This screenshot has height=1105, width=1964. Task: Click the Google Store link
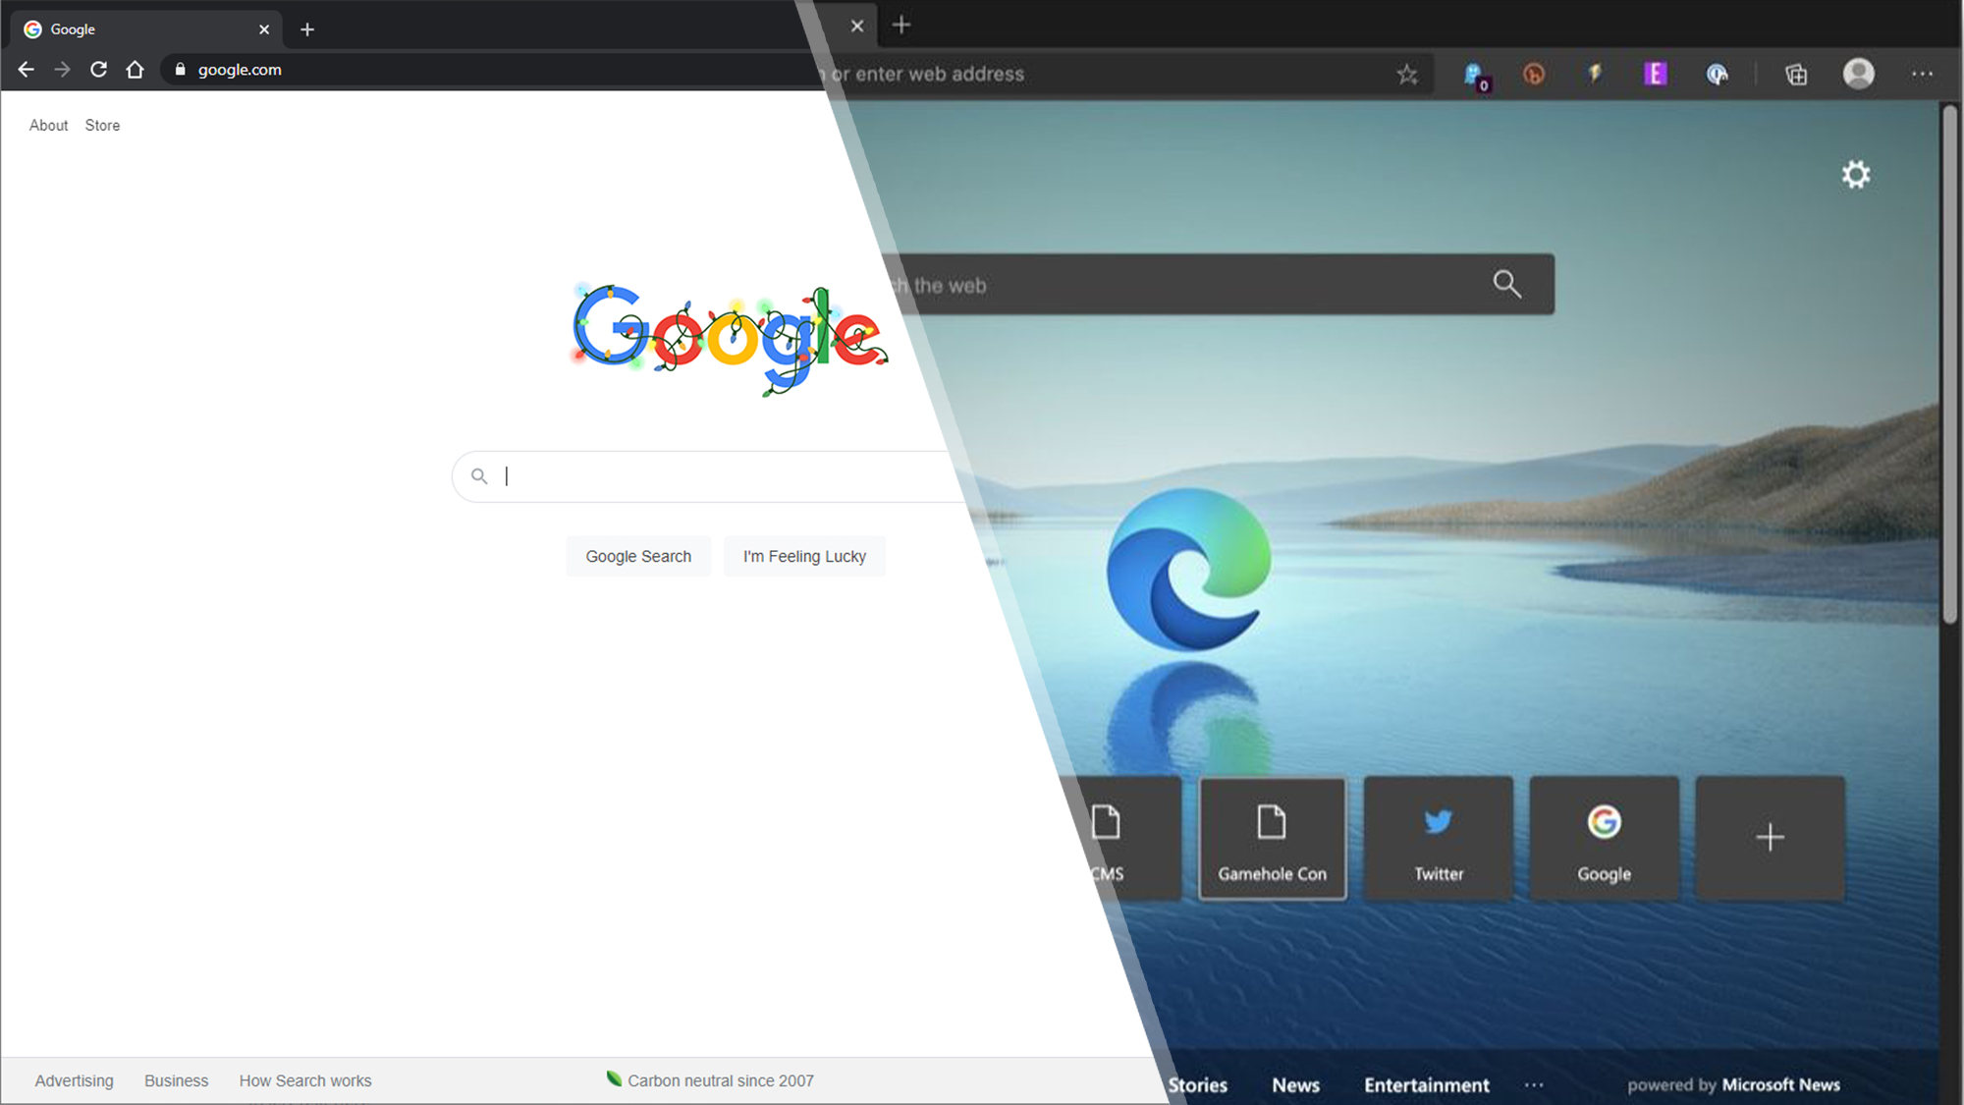click(x=102, y=124)
